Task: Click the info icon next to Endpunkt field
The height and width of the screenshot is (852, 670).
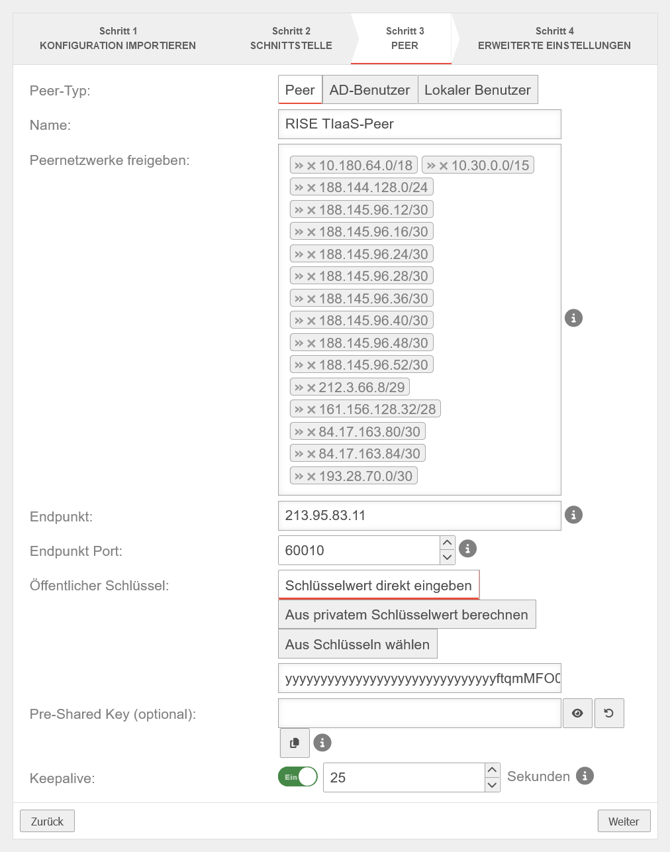Action: [573, 515]
